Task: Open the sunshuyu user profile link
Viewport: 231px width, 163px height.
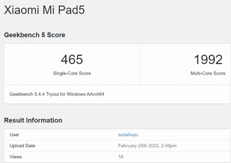Action: pyautogui.click(x=128, y=135)
